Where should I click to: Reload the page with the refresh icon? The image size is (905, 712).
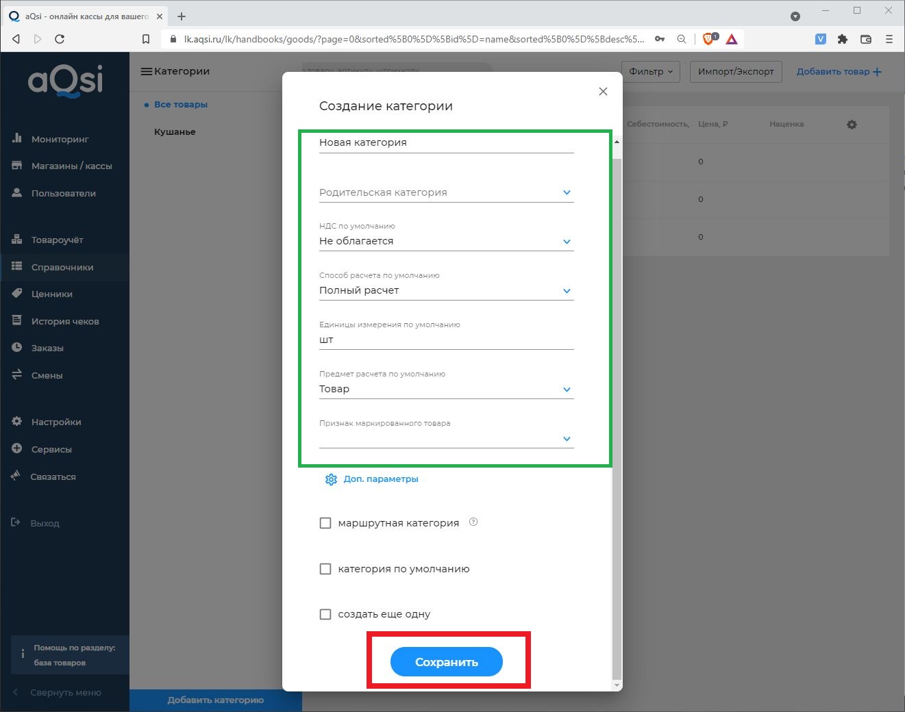tap(60, 39)
